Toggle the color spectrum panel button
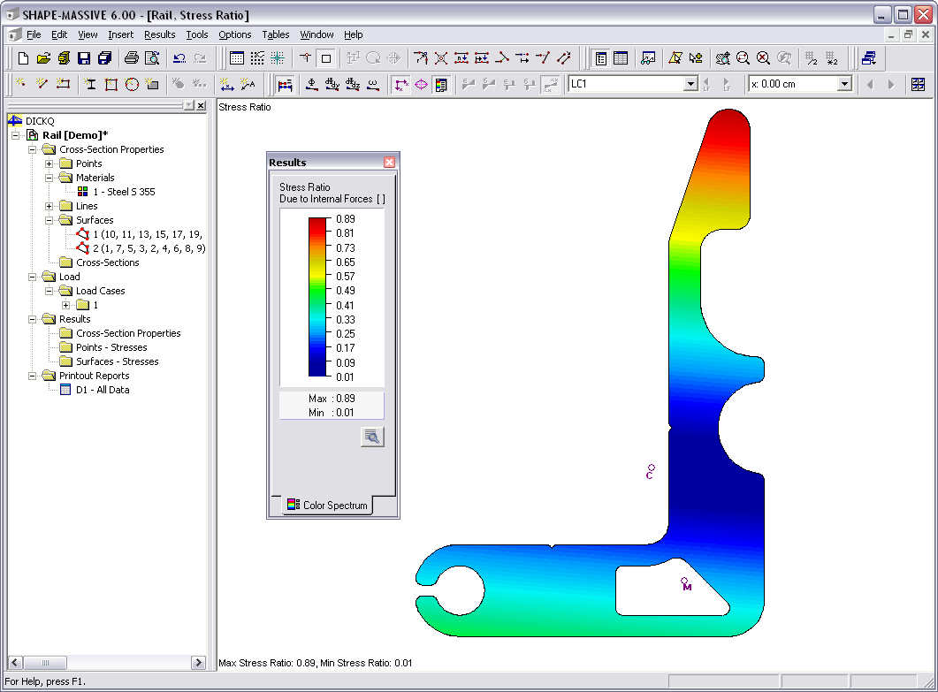Image resolution: width=938 pixels, height=692 pixels. [x=441, y=84]
